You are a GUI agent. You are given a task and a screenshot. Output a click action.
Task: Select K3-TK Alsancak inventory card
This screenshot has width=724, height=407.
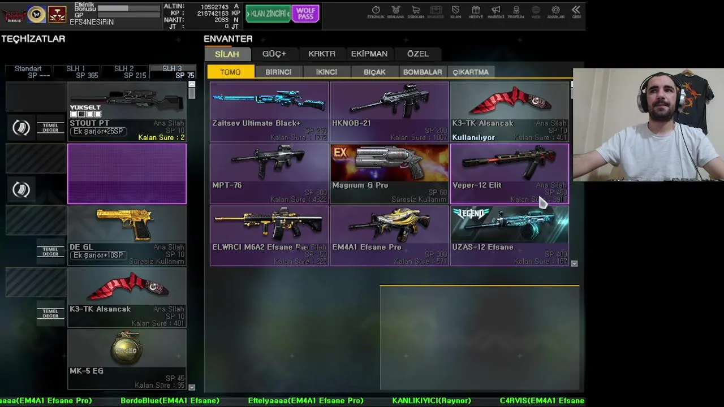click(509, 111)
